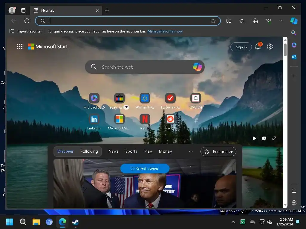Image resolution: width=306 pixels, height=229 pixels.
Task: Refresh the page with the reload icon
Action: tap(27, 21)
